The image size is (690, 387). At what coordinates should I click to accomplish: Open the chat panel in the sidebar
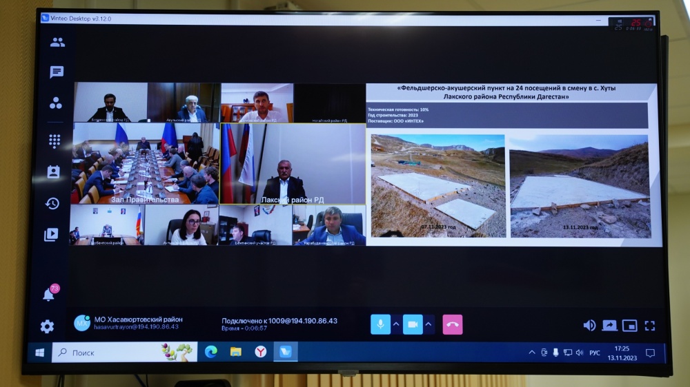coord(57,72)
